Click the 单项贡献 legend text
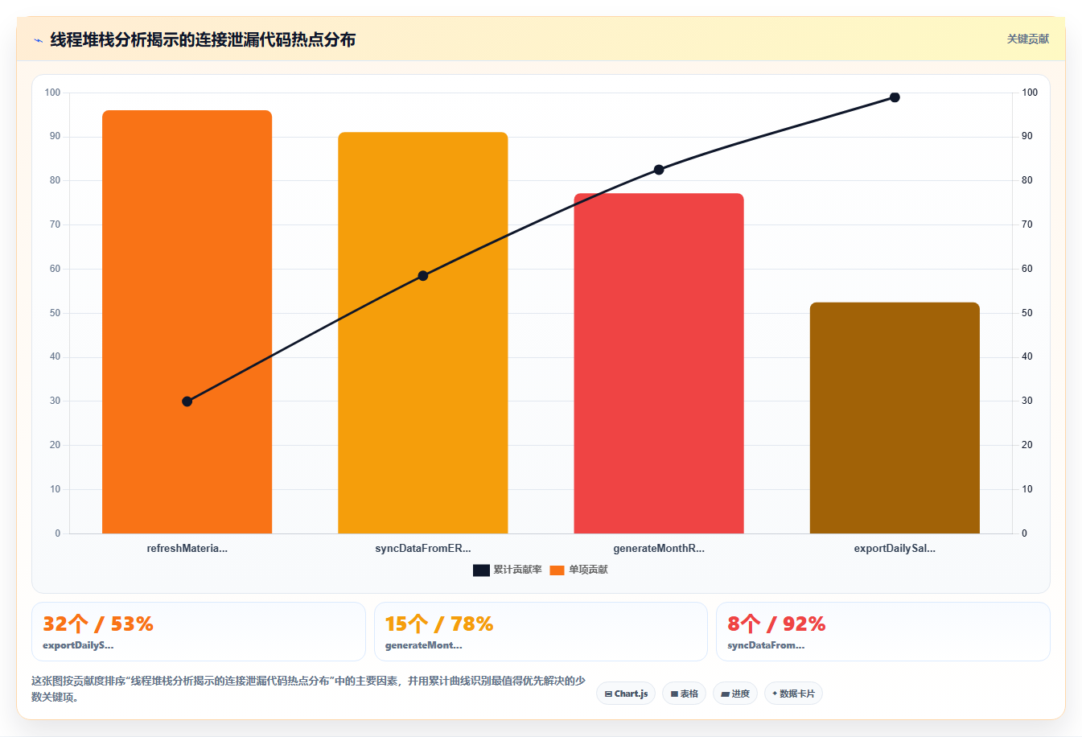The width and height of the screenshot is (1082, 737). (589, 570)
